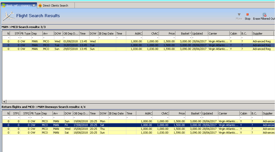This screenshot has width=275, height=152.
Task: Click the airplane Flight Search Results icon
Action: click(x=9, y=16)
